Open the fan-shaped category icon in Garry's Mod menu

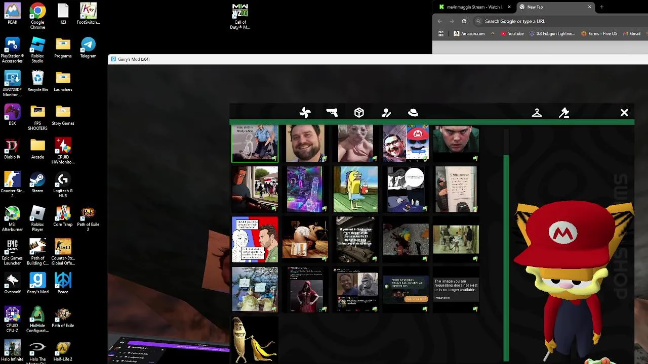[x=305, y=113]
